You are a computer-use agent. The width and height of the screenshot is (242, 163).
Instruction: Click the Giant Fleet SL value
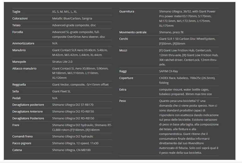point(61,91)
